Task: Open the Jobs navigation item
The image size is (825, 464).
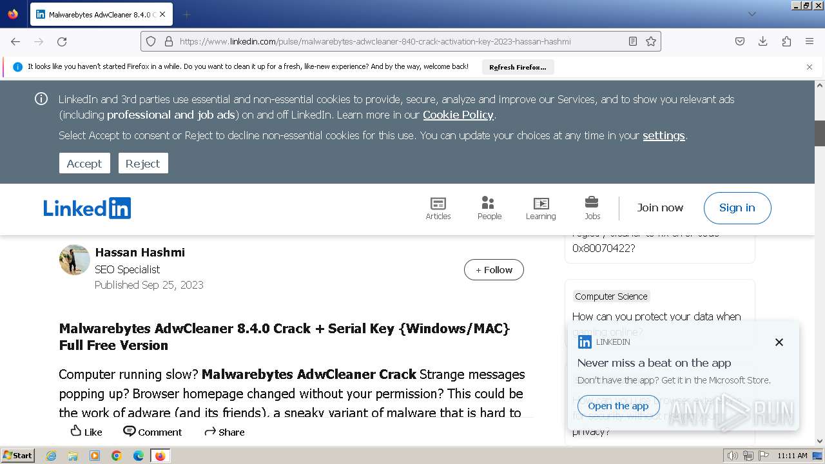Action: pos(592,208)
